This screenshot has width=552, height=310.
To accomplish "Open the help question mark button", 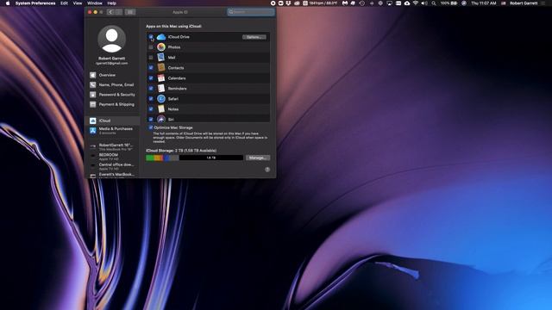I will pyautogui.click(x=267, y=170).
